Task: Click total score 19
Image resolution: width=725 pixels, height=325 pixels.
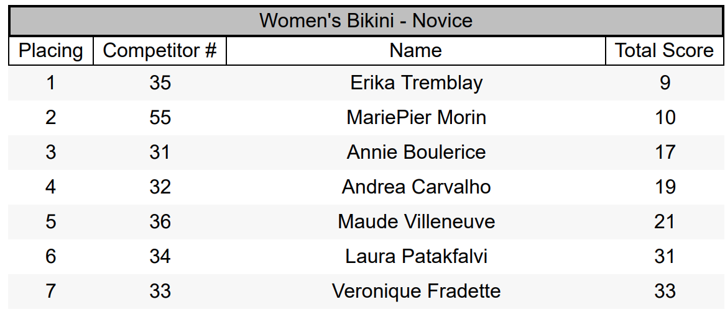Action: click(x=665, y=187)
